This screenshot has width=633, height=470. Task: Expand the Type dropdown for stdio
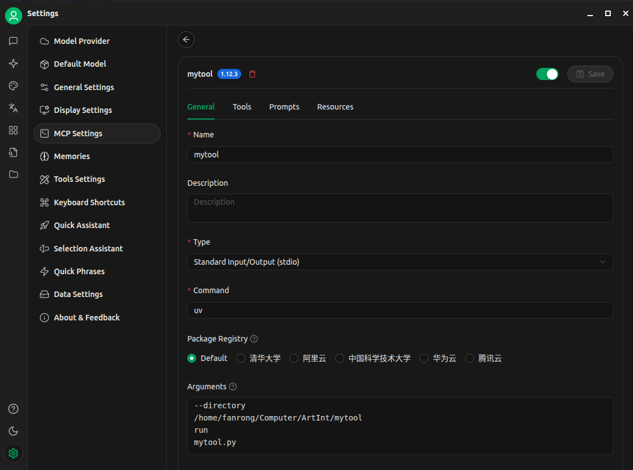coord(400,262)
